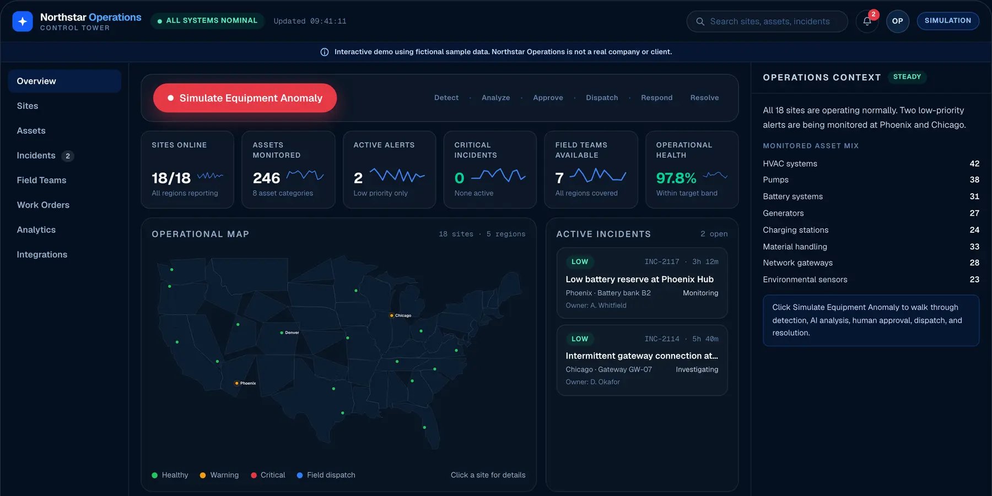992x496 pixels.
Task: Click the '2 open' incidents count
Action: pos(714,234)
